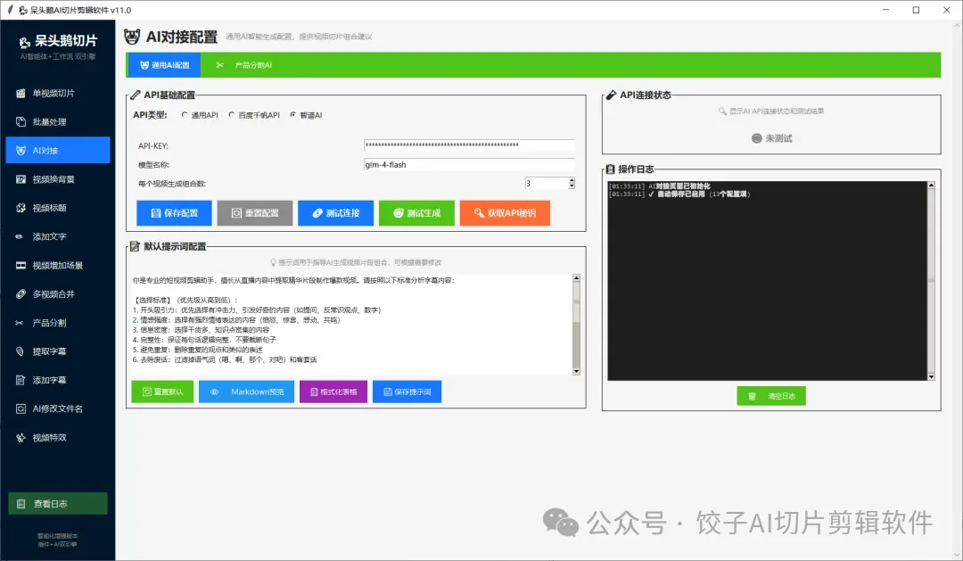Maximize the application window

[x=916, y=10]
